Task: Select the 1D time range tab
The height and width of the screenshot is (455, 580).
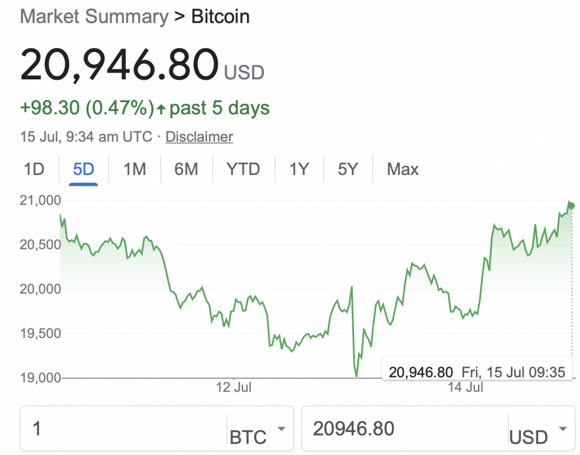Action: click(34, 169)
